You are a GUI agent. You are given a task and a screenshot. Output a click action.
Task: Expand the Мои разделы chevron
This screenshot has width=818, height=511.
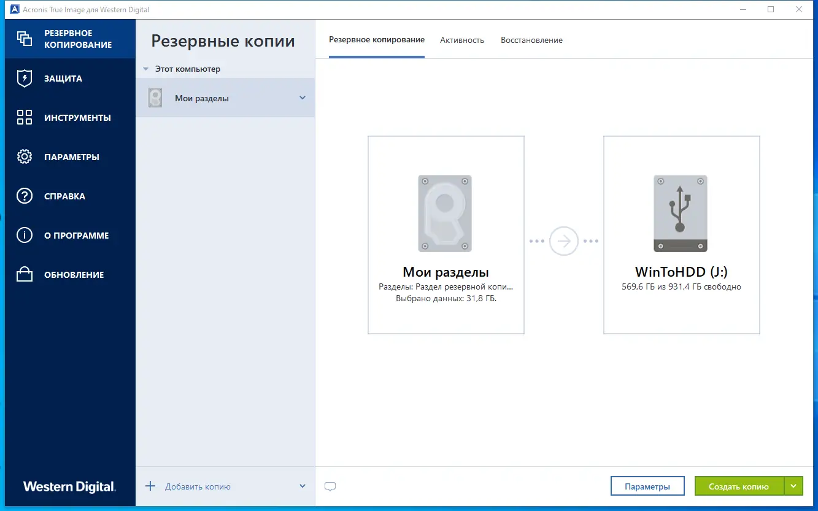pos(302,97)
